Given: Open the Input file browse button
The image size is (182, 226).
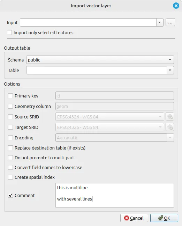Looking at the screenshot, I should (x=170, y=22).
